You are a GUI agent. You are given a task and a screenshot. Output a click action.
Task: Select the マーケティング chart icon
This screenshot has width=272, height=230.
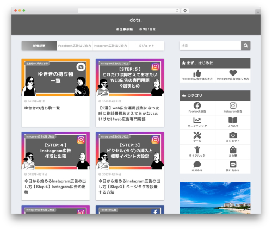click(x=197, y=120)
